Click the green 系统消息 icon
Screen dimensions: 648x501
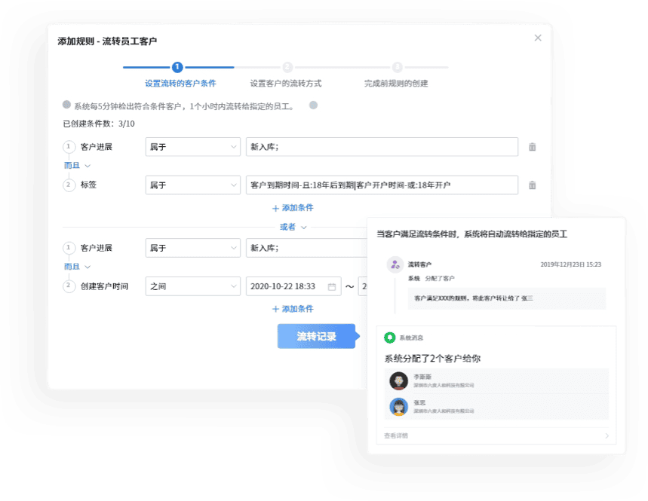(x=390, y=338)
